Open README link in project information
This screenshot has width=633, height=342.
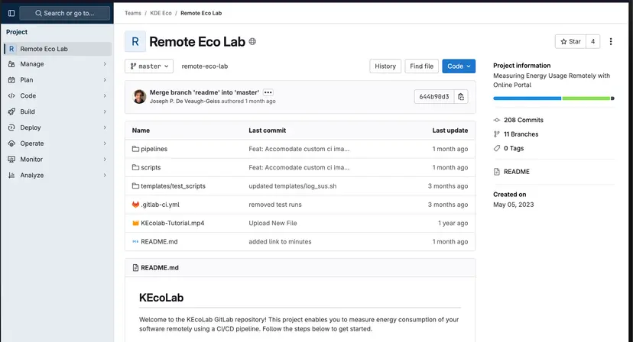coord(516,172)
